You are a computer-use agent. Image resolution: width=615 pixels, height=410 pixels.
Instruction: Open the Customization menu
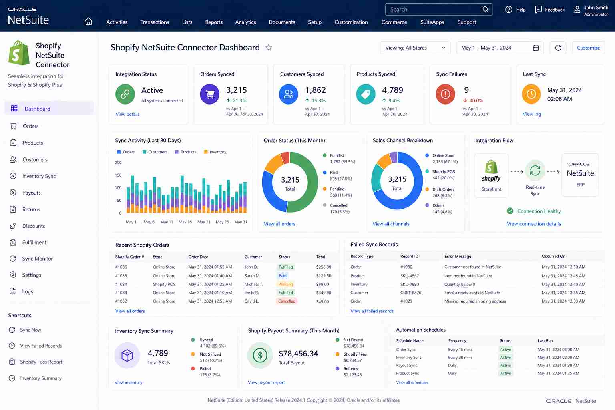[x=351, y=22]
